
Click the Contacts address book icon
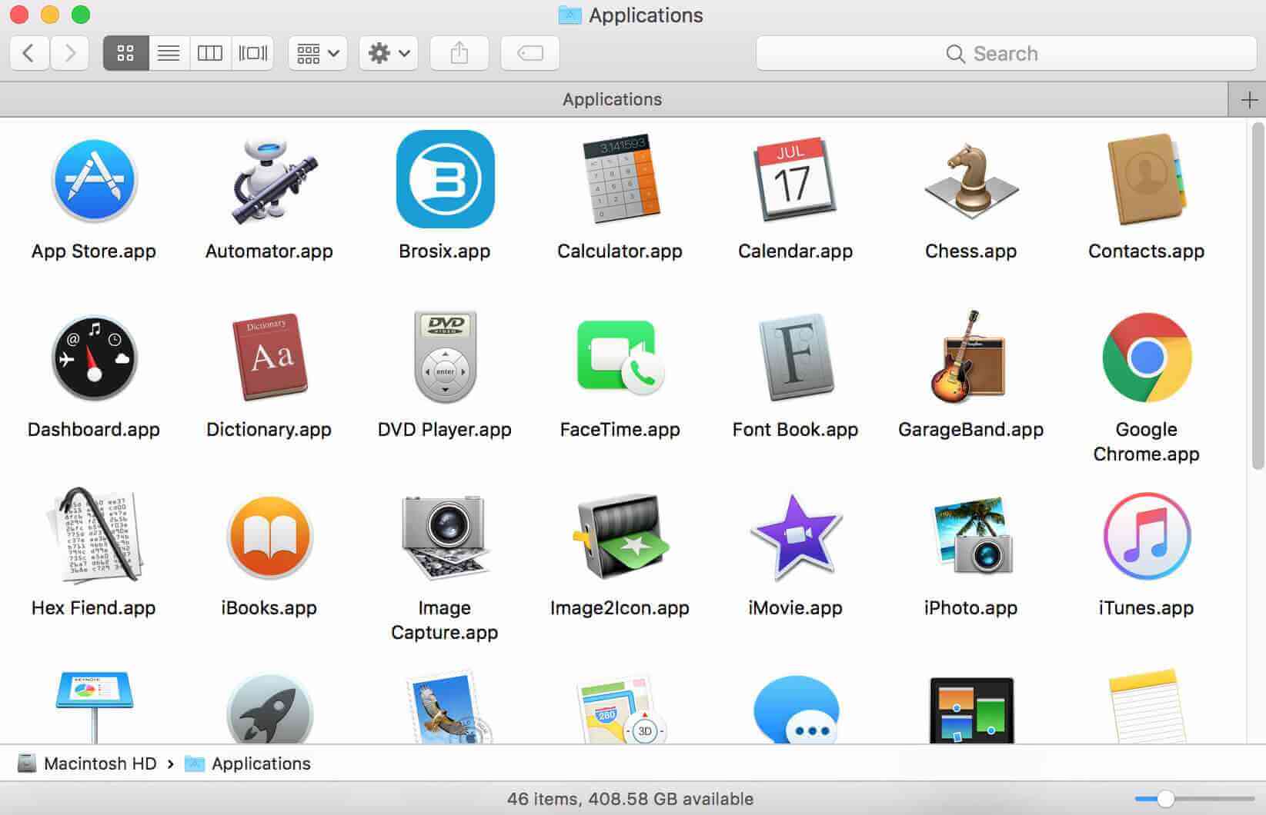[x=1146, y=179]
